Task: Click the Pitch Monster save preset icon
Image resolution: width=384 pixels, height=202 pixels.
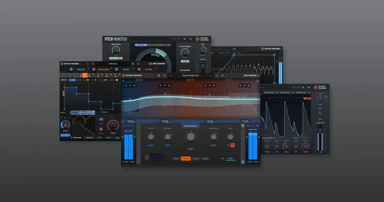Action: tap(185, 39)
